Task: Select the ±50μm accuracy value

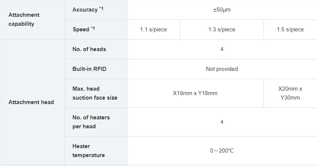Action: 222,10
